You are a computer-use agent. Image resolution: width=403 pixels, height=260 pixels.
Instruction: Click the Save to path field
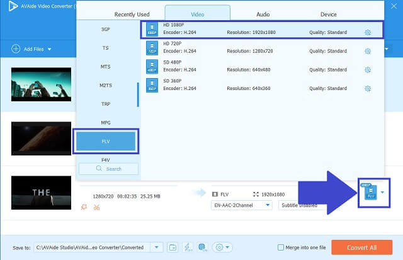coord(92,247)
